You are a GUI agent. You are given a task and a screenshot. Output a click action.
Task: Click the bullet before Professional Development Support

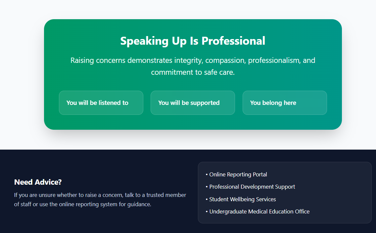(207, 187)
